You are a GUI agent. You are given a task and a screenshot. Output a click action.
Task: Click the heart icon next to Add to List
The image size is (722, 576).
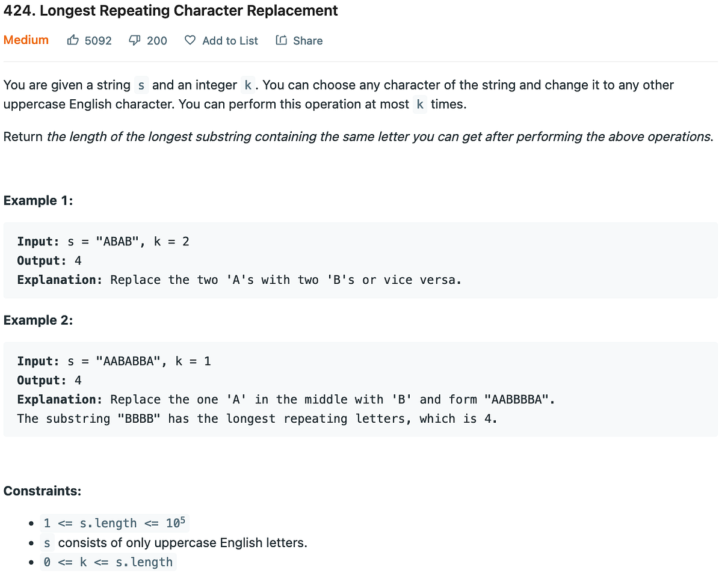tap(190, 40)
